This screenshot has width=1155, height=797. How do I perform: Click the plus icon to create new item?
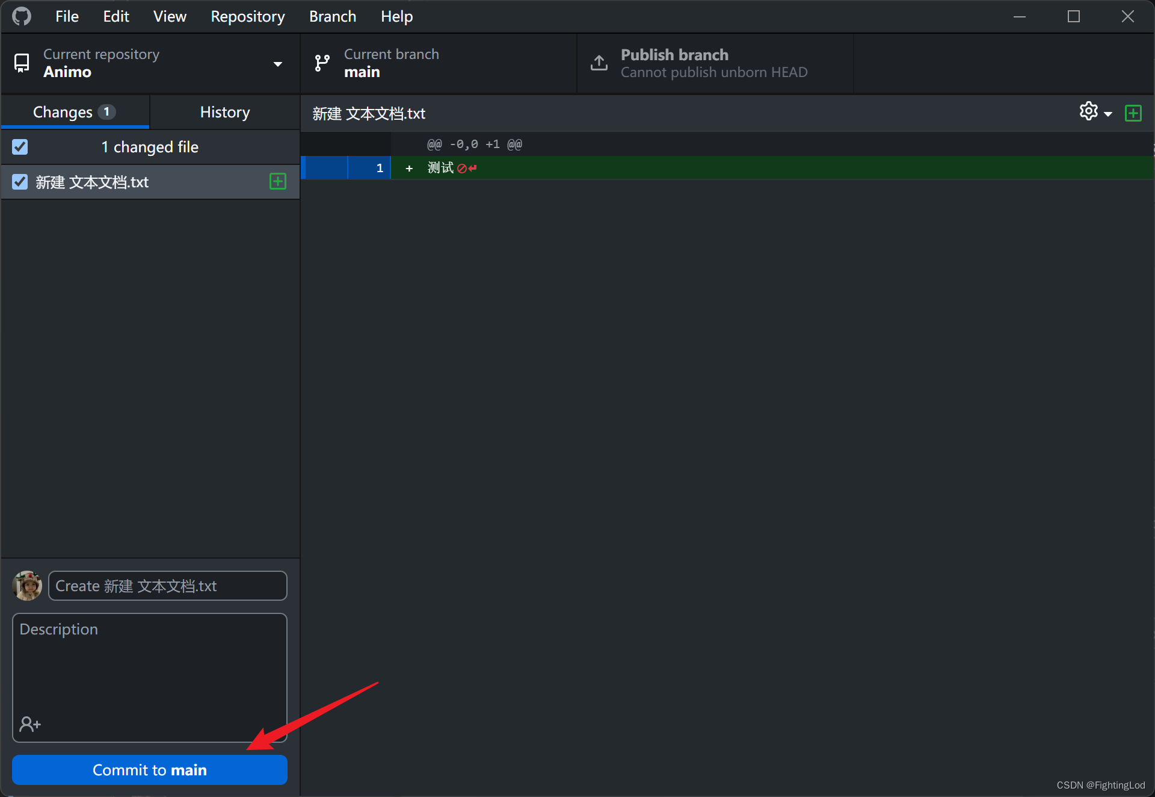coord(1133,113)
